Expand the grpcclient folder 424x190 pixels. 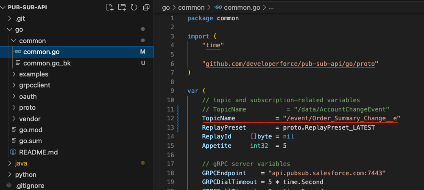click(x=14, y=85)
